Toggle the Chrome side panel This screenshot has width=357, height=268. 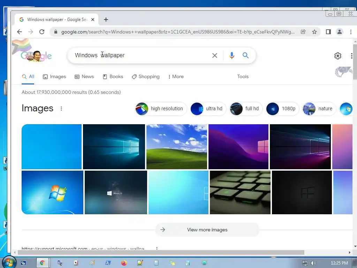coord(328,32)
